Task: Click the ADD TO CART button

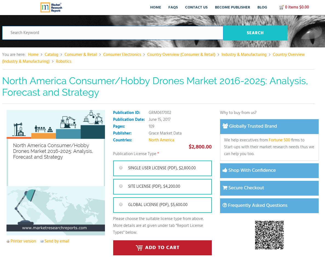Action: coord(162,248)
